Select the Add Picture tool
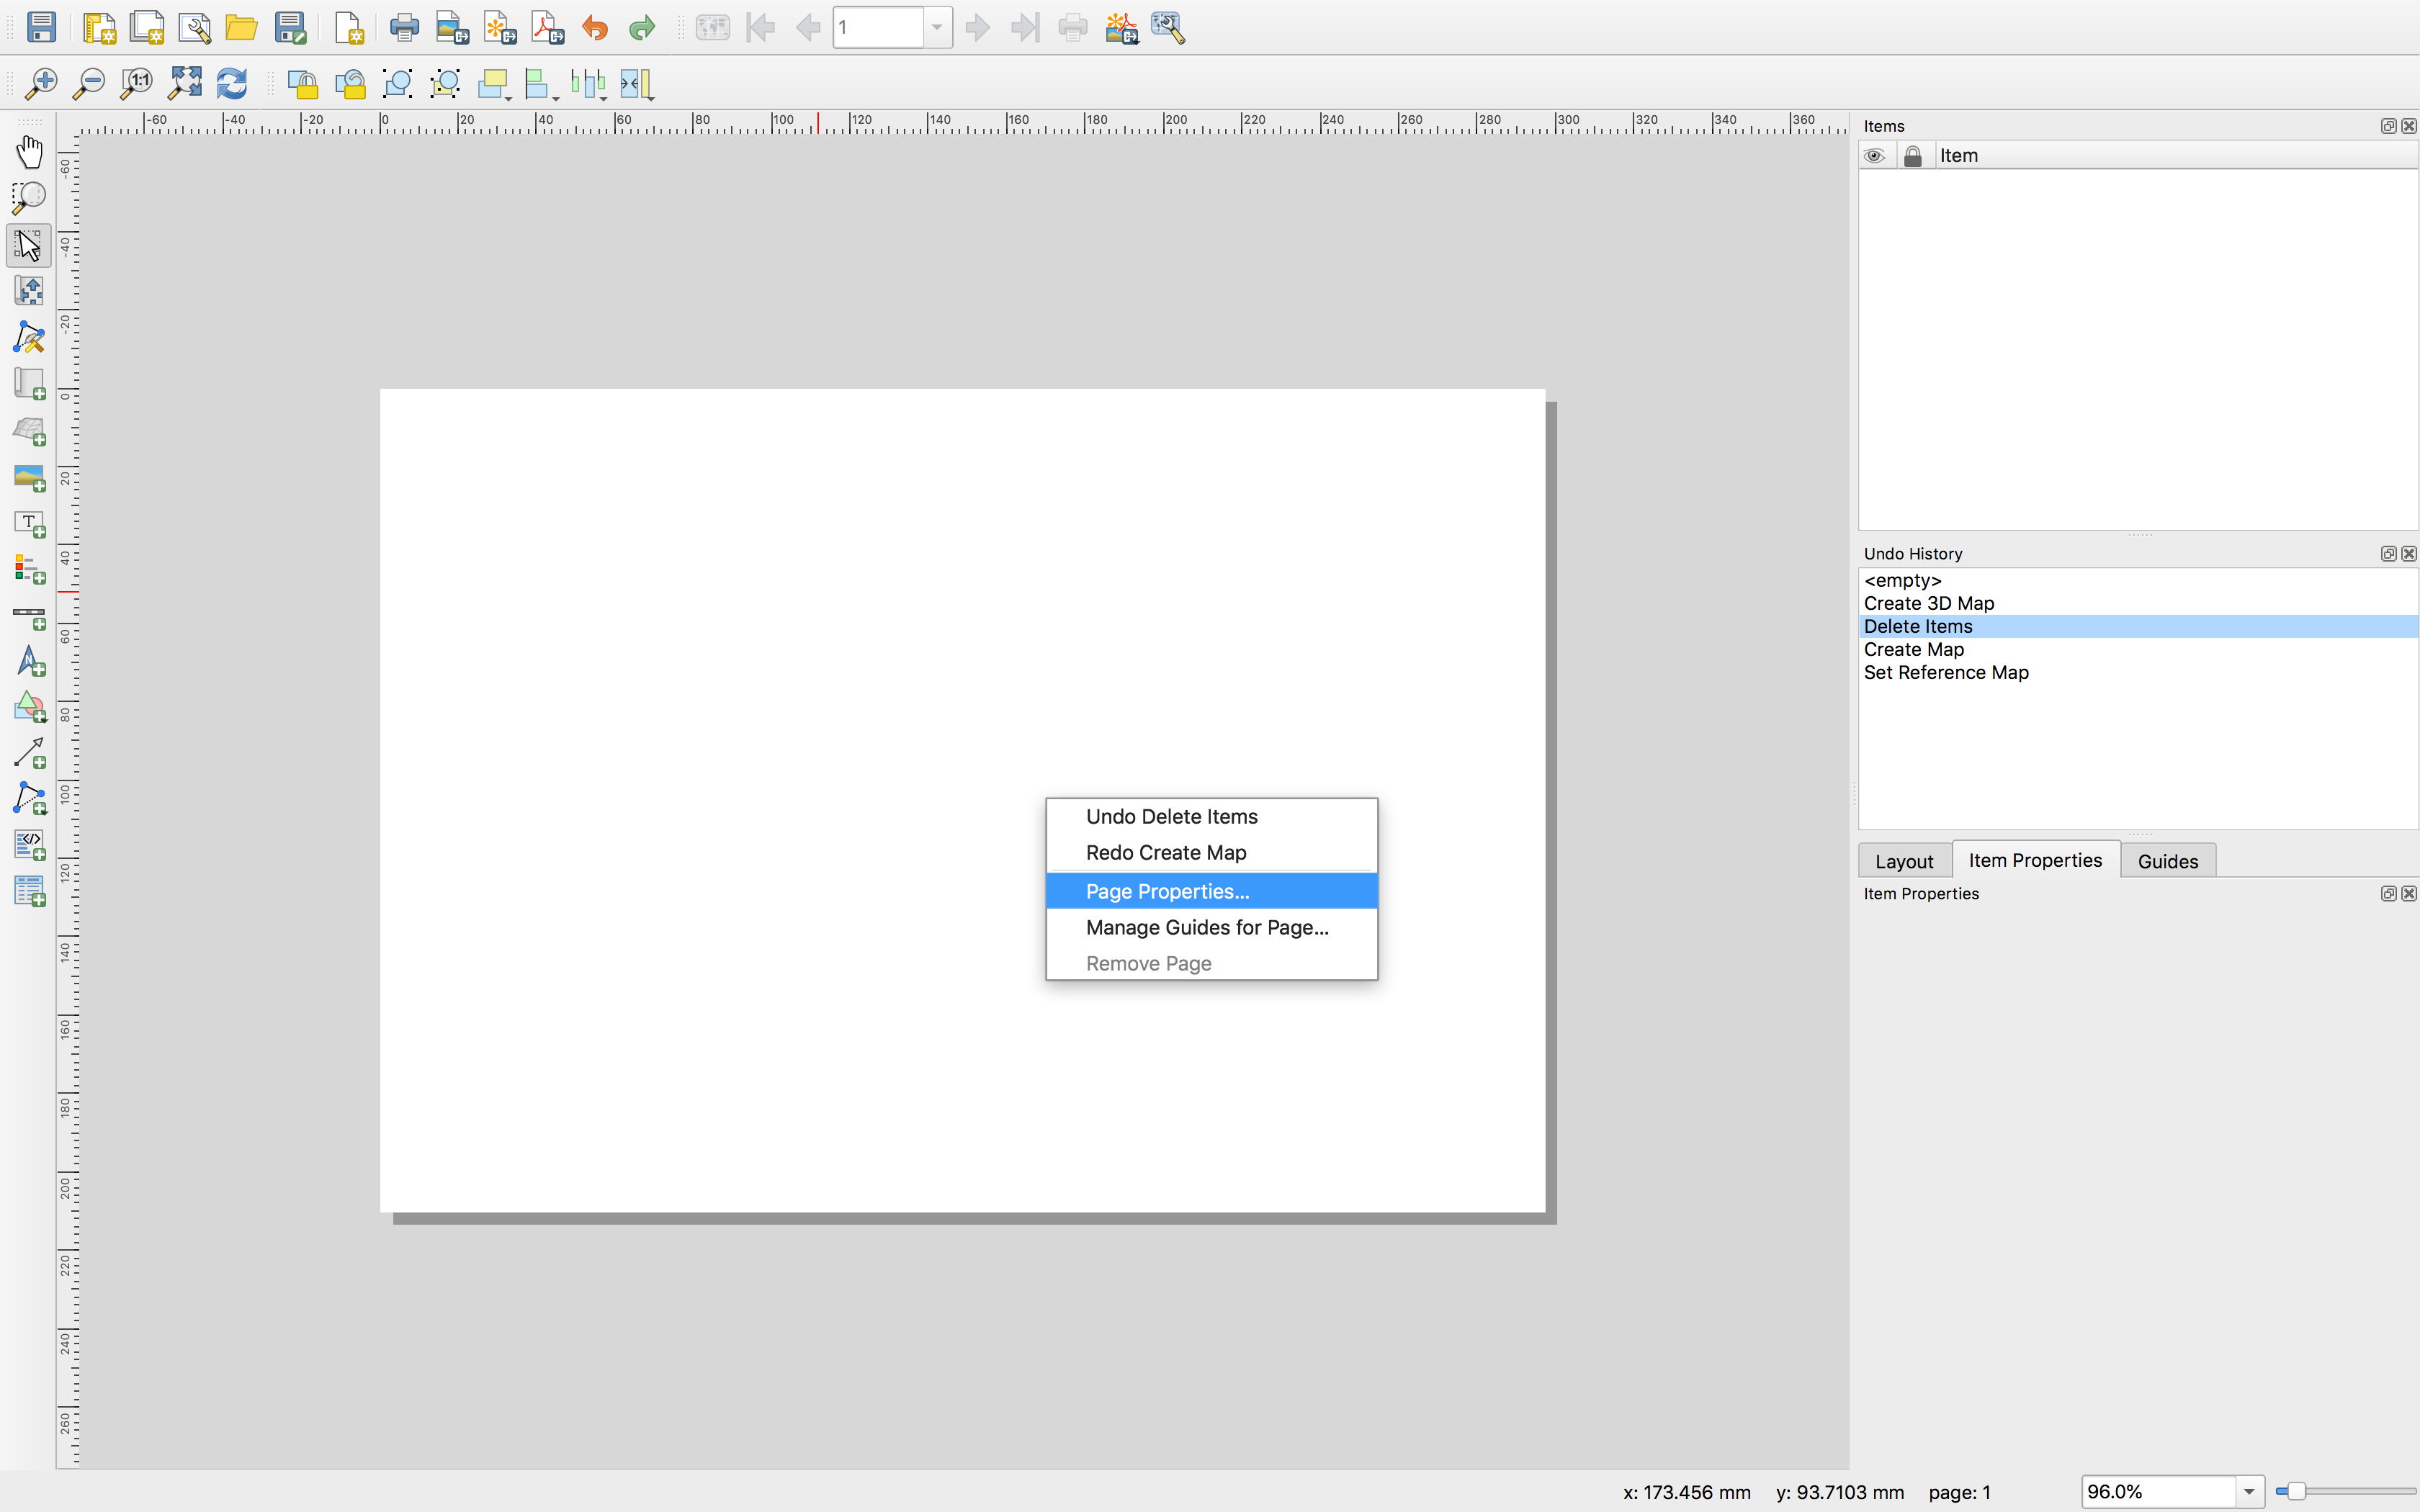Screen dimensions: 2420x1512 [29, 479]
